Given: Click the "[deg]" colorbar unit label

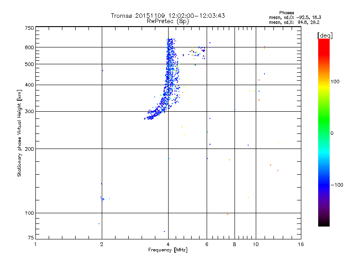Looking at the screenshot, I should pyautogui.click(x=325, y=35).
